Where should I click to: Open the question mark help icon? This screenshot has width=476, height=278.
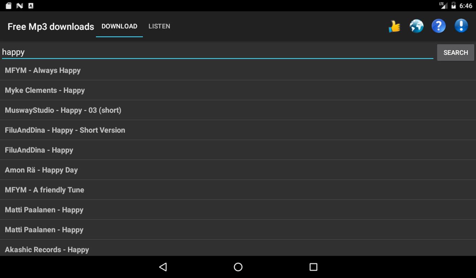(439, 26)
